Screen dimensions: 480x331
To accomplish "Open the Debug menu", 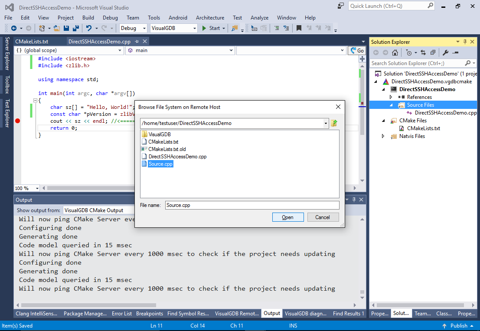I will click(x=110, y=18).
